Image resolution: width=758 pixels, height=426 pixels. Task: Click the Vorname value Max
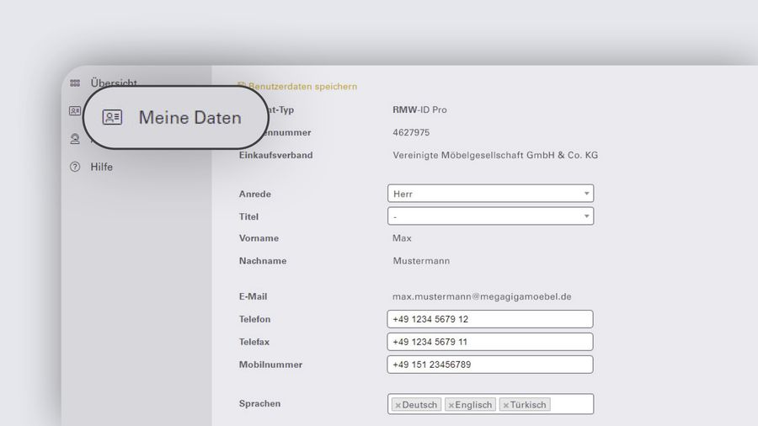pos(402,238)
